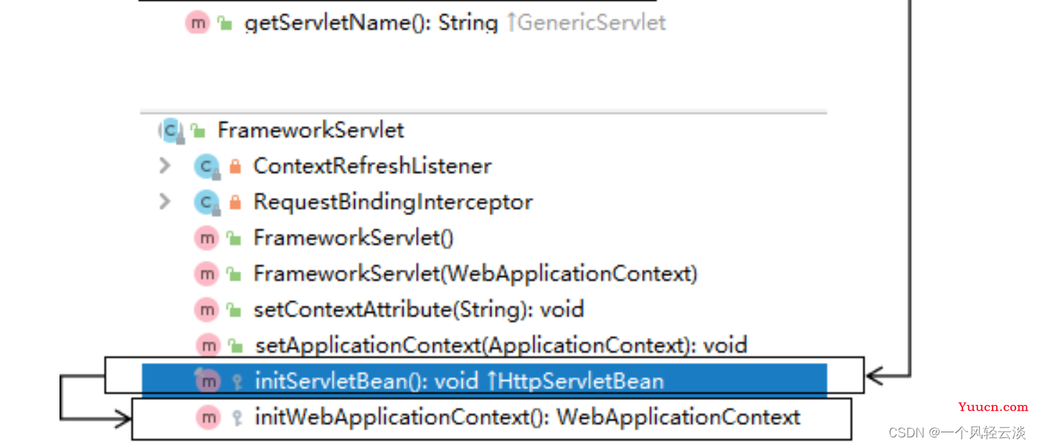The image size is (1037, 446).
Task: Select FrameworkServlet(WebApplicationContext) constructor entry
Action: pyautogui.click(x=475, y=274)
